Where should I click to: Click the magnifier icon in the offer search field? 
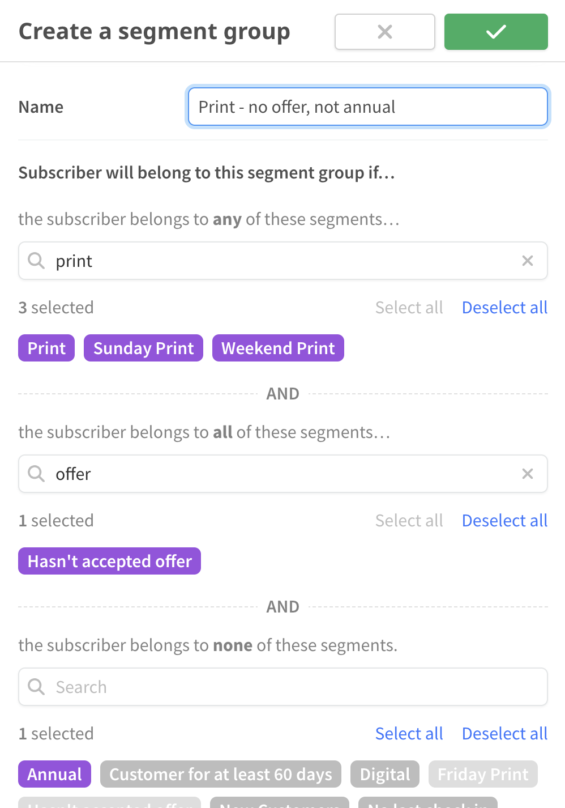pyautogui.click(x=36, y=474)
